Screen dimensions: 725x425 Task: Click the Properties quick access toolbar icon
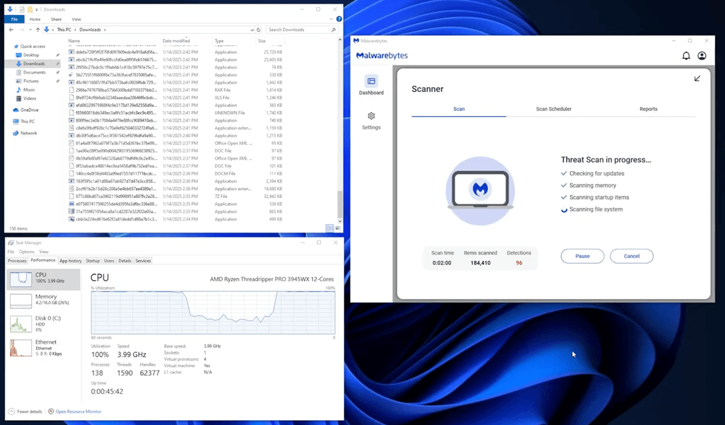coord(22,9)
